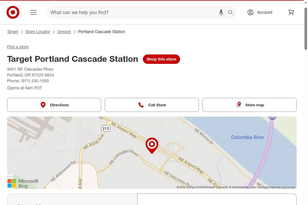The width and height of the screenshot is (308, 205).
Task: Go to Oregon breadcrumb link
Action: pos(64,32)
